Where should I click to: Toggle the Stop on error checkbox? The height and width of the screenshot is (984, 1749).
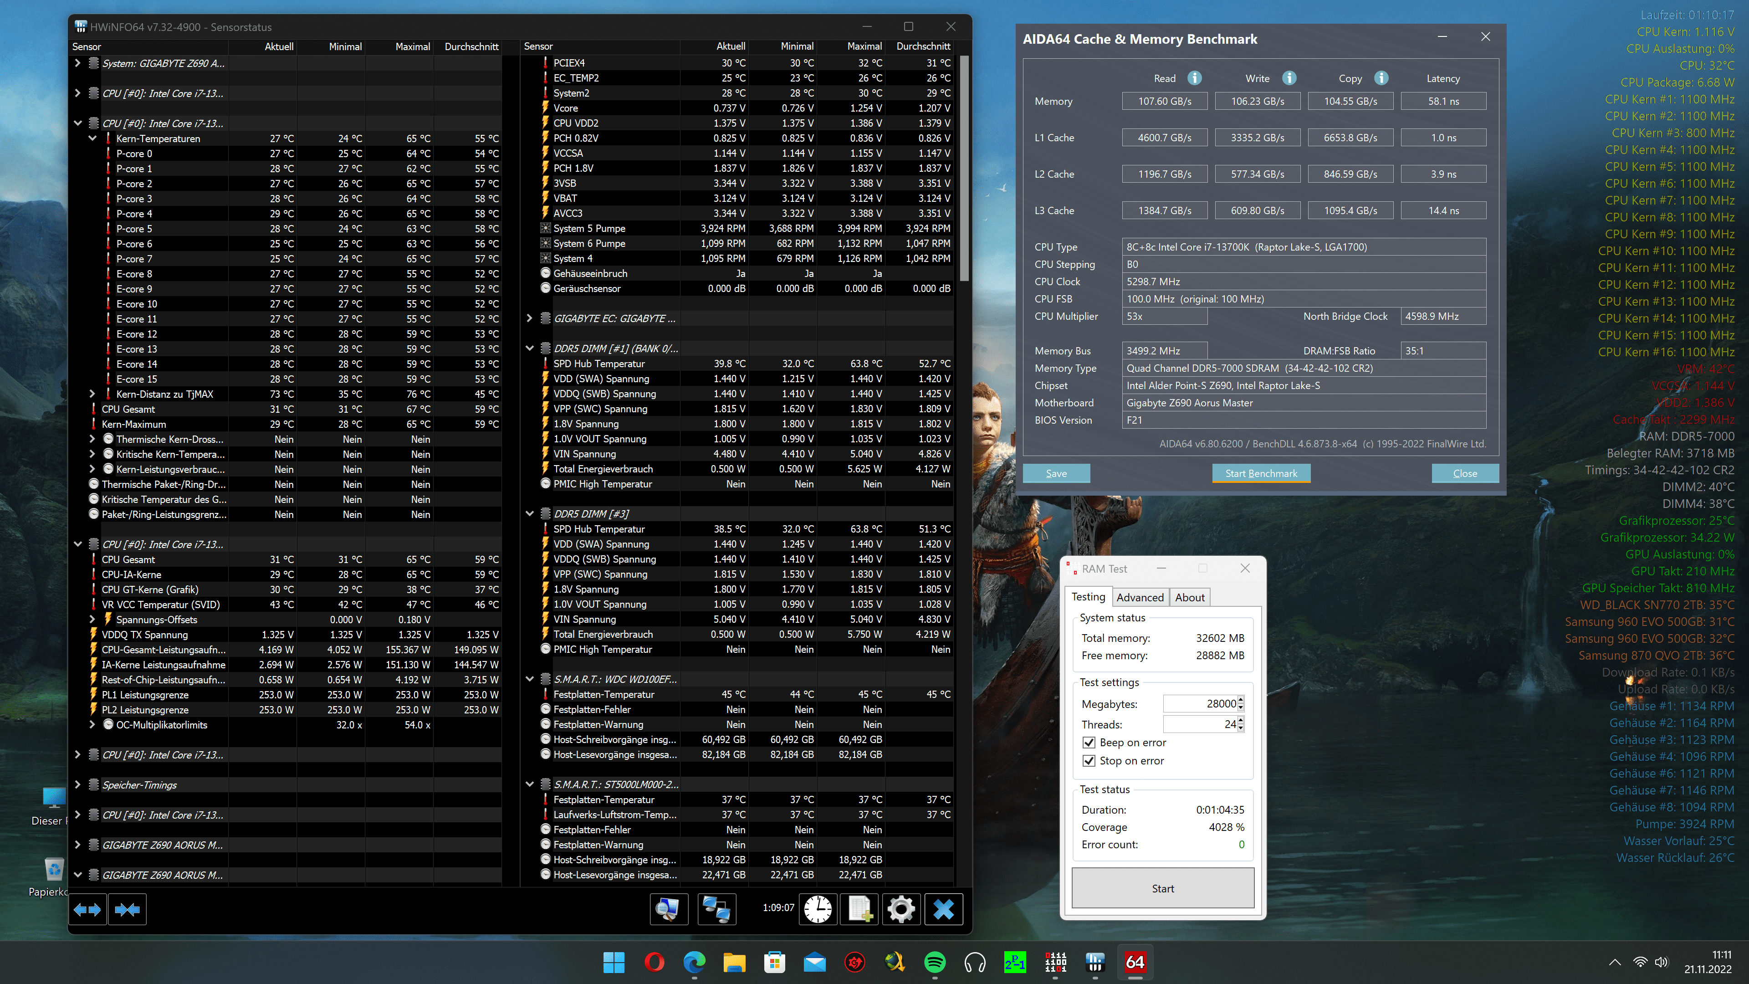(1089, 761)
